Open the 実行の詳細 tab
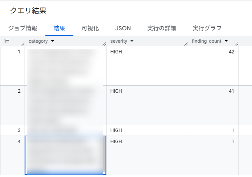 [x=162, y=28]
